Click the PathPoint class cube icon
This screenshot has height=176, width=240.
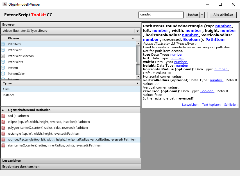[x=3, y=50]
